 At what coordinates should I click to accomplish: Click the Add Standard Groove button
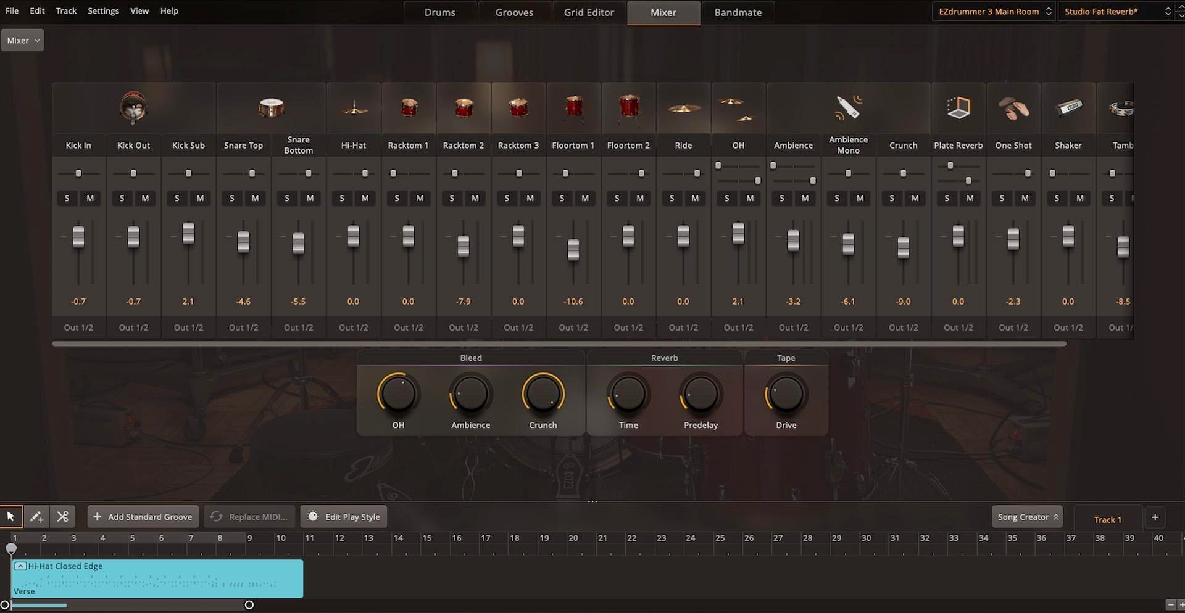[x=143, y=517]
